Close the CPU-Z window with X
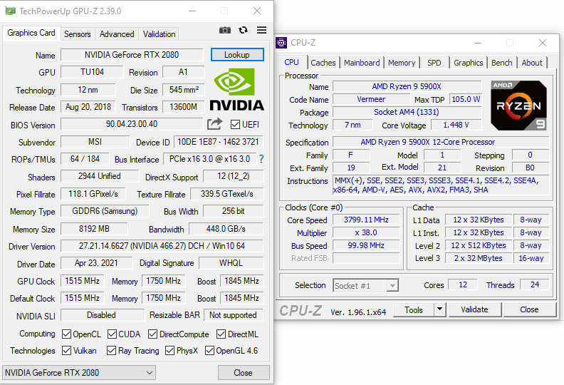 543,43
